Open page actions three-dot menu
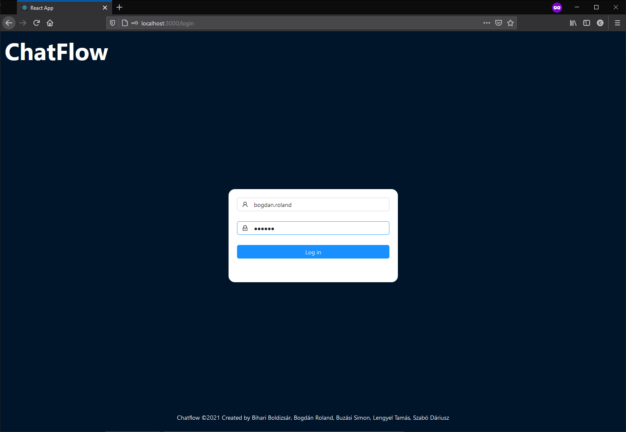This screenshot has width=626, height=432. click(x=487, y=23)
